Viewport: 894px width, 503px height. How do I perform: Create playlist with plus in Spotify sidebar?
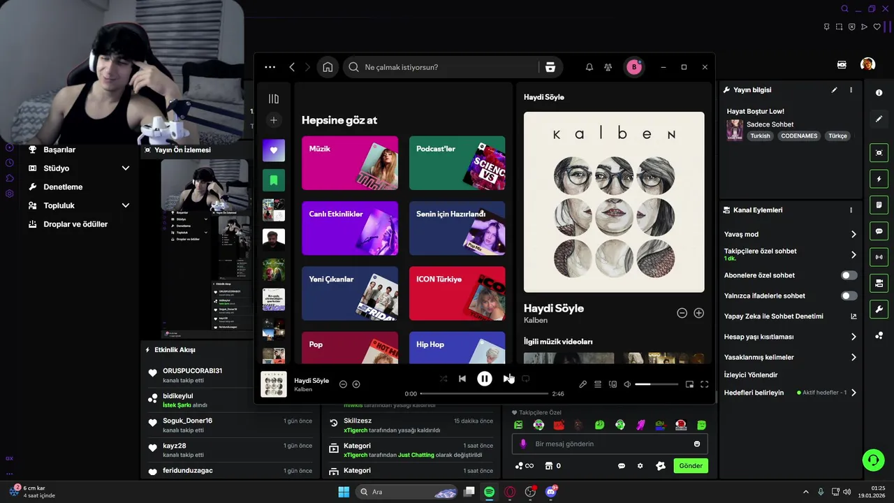click(274, 120)
